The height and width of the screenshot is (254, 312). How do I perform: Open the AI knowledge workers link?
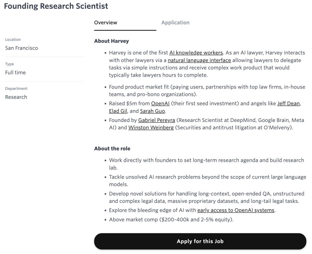coord(196,53)
